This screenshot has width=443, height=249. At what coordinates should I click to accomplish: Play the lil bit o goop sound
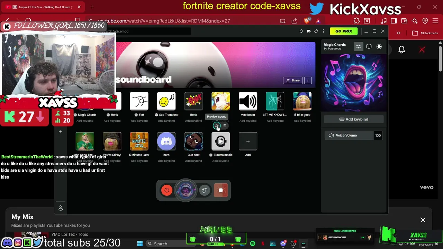(x=302, y=101)
